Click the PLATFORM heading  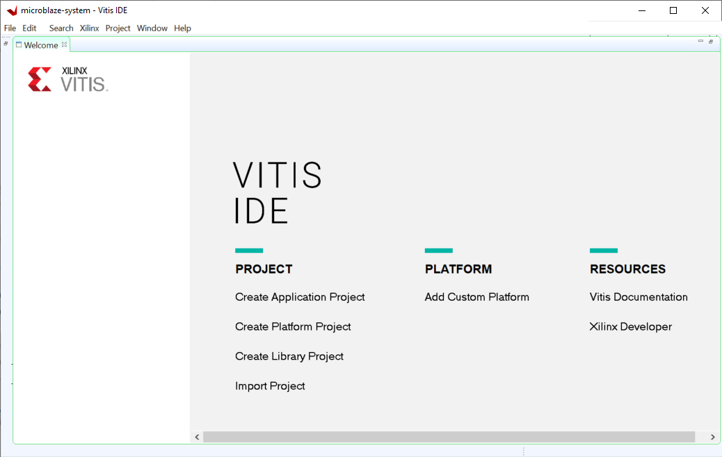coord(458,269)
